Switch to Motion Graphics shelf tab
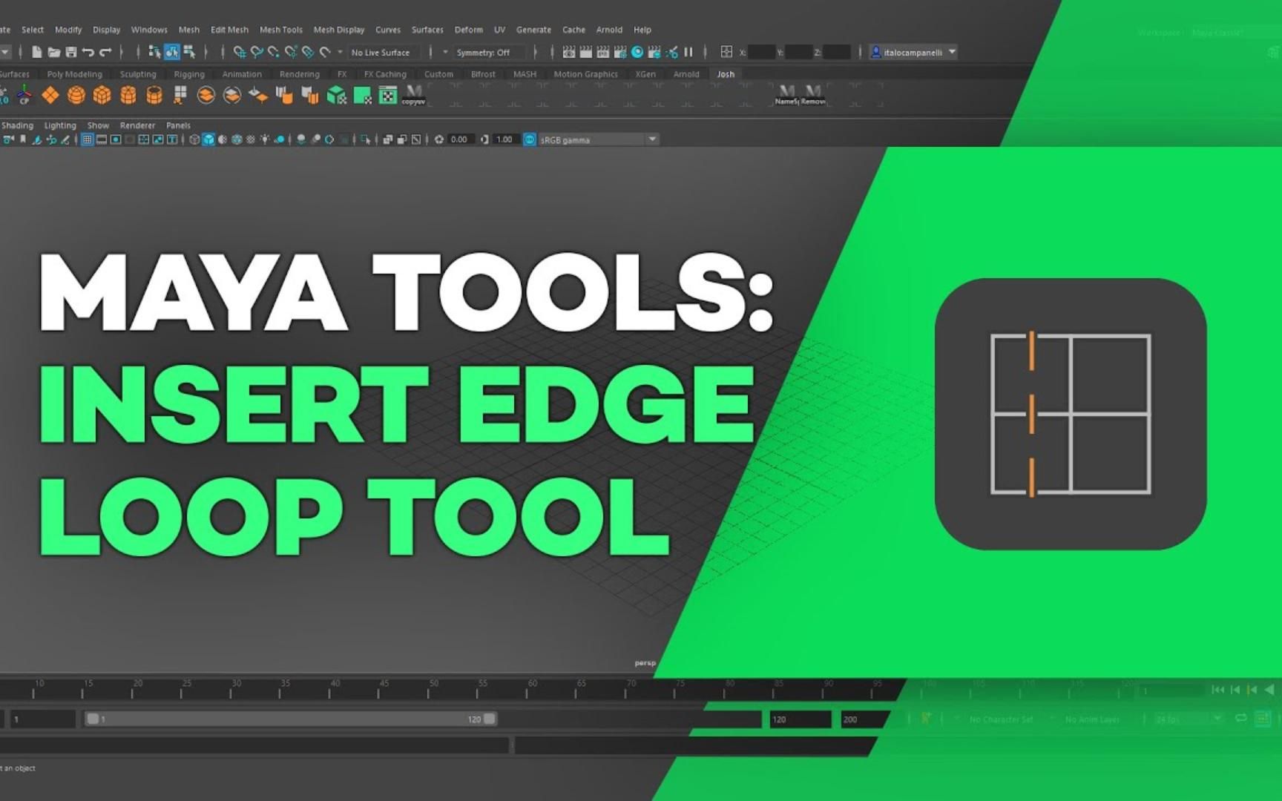Screen dimensions: 1282x801 (x=585, y=74)
